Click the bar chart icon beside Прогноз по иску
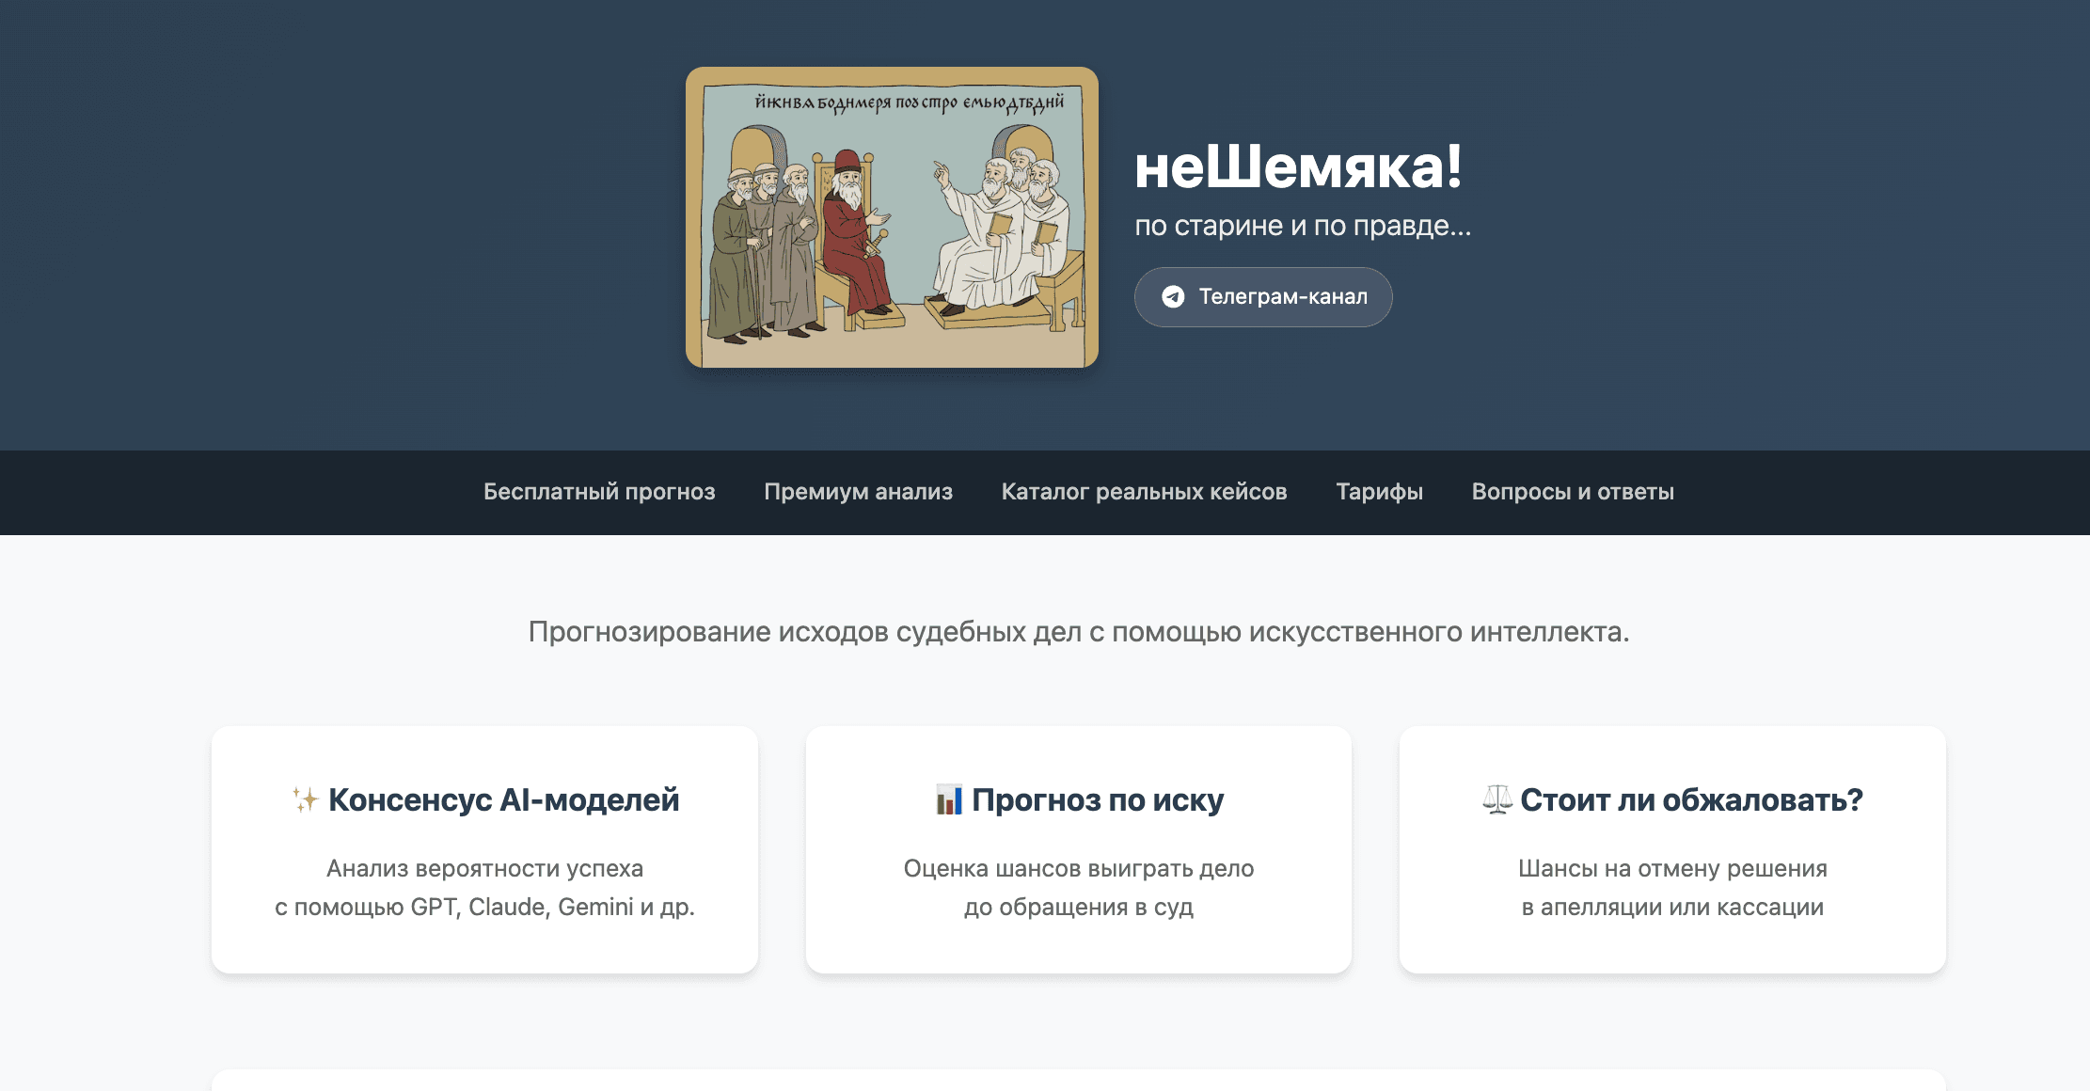Screen dimensions: 2090x1091 click(949, 799)
